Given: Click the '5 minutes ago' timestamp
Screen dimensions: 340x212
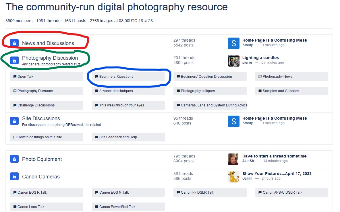Looking at the screenshot, I should 273,63.
